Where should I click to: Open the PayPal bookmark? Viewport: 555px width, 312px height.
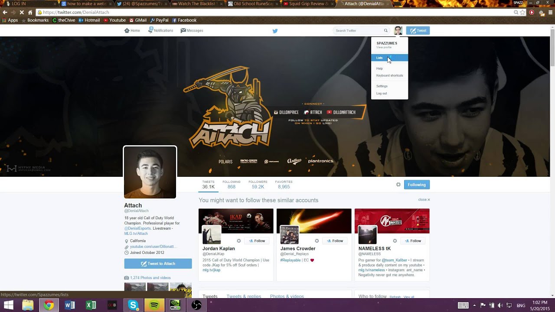tap(159, 20)
